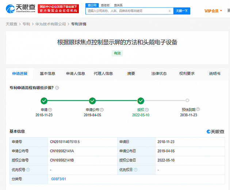Image resolution: width=230 pixels, height=190 pixels.
Task: Click the 2038-11-23 estimated expiry date
Action: (189, 115)
